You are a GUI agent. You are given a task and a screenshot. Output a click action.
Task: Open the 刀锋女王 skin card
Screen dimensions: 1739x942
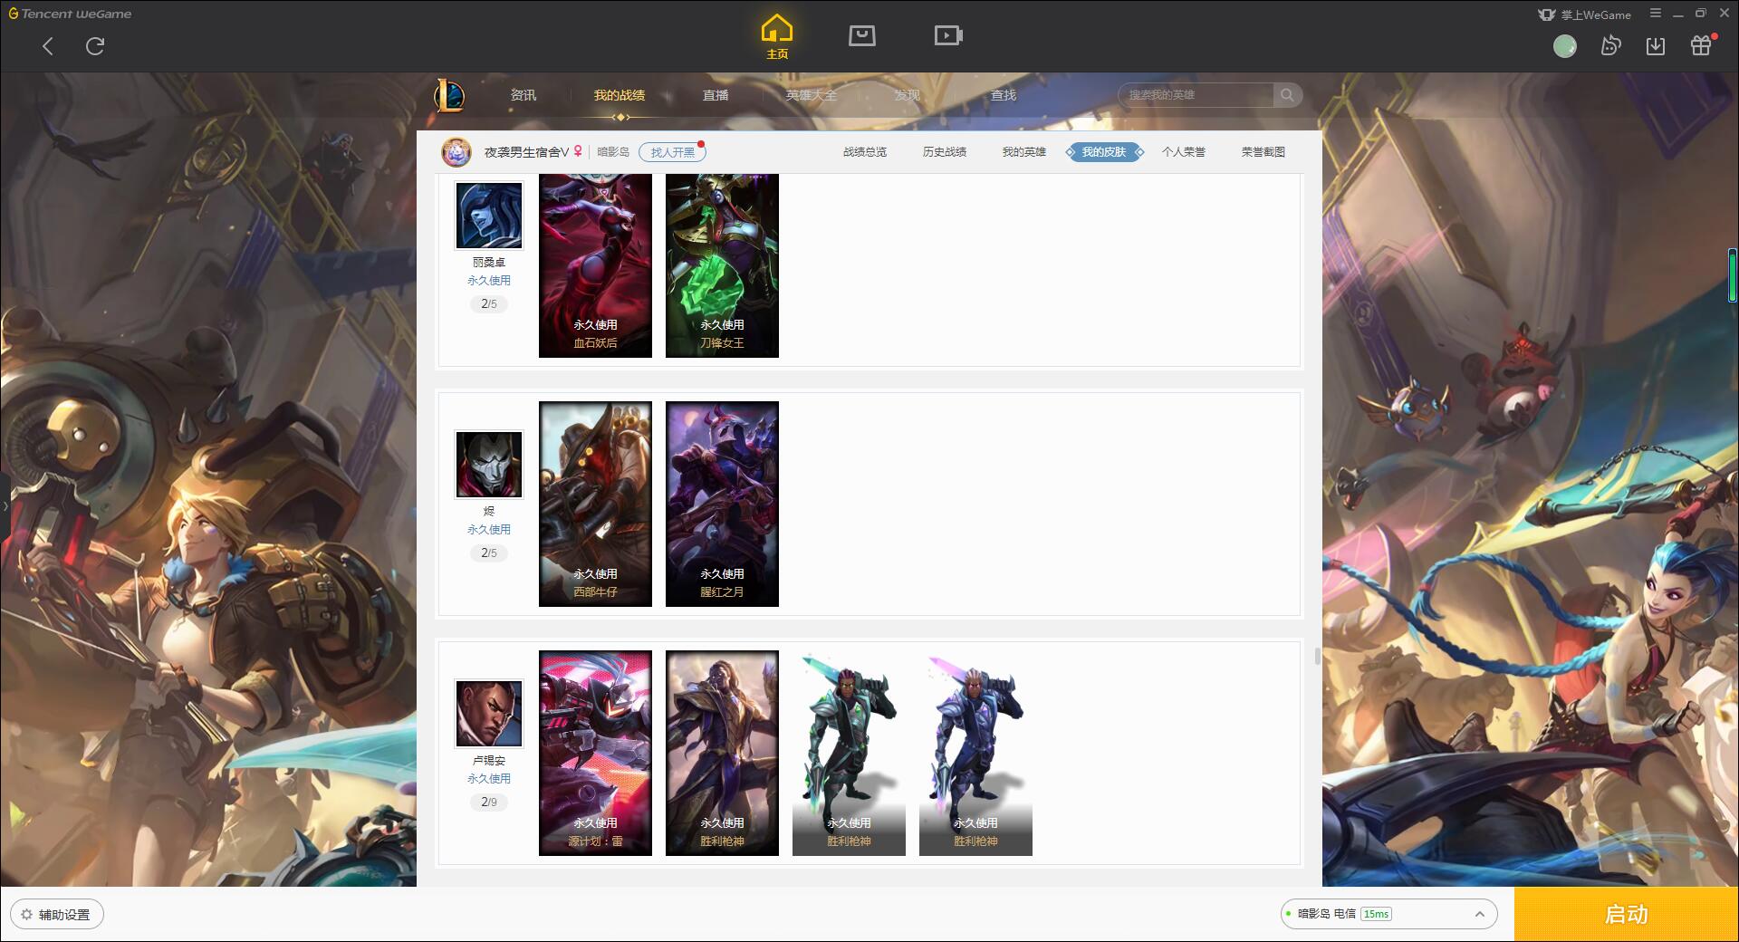coord(722,265)
